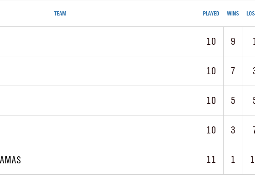Click the WINS column header
Screen dimensions: 255x175
(233, 14)
